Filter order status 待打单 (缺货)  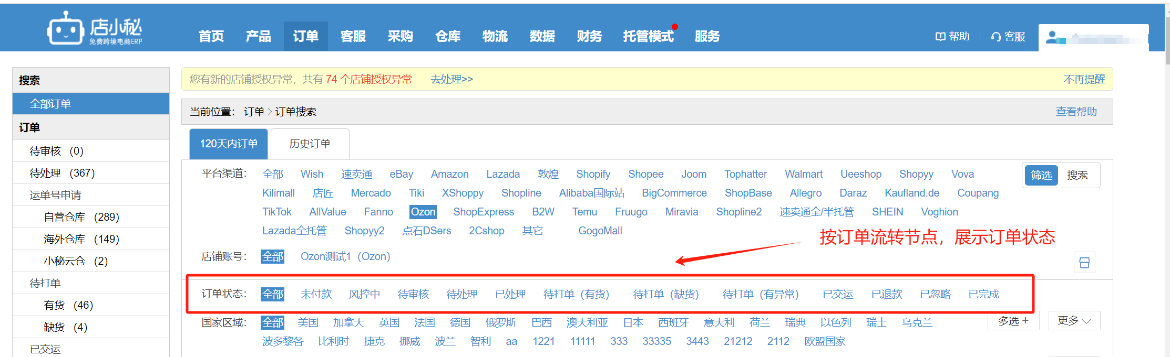[666, 294]
